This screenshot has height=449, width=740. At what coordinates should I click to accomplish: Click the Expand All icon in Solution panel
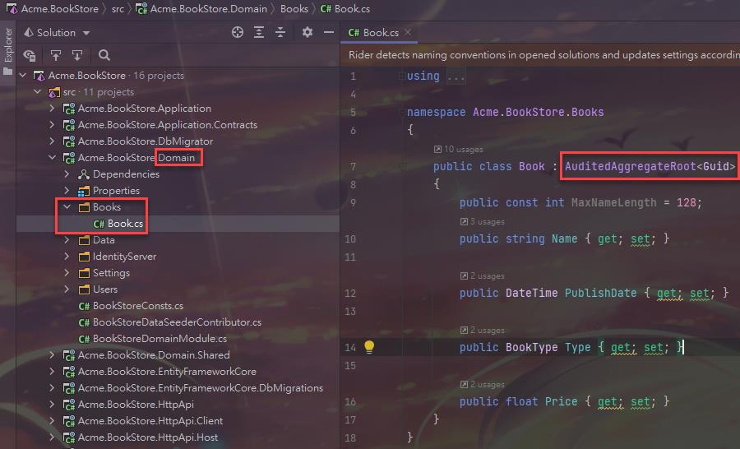pyautogui.click(x=259, y=32)
